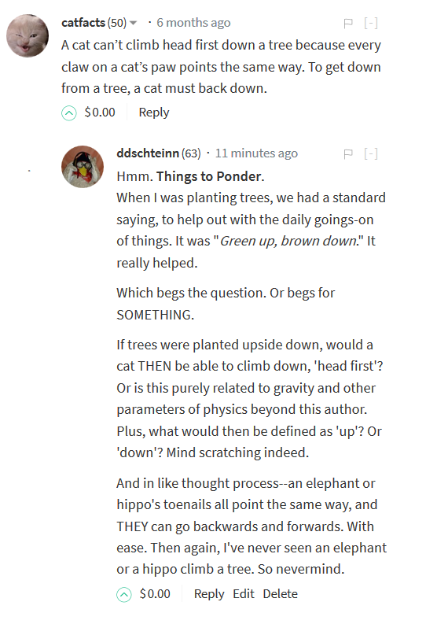Open the '11 minutes ago' timestamp permalink
The image size is (437, 624).
tap(256, 153)
